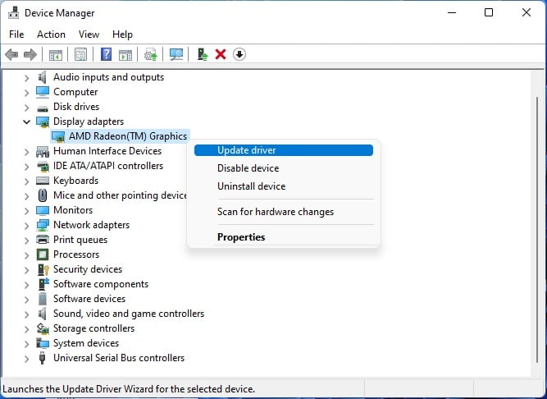Screen dimensions: 547x399
Task: Click the AMD Radeon device icon
Action: (58, 136)
